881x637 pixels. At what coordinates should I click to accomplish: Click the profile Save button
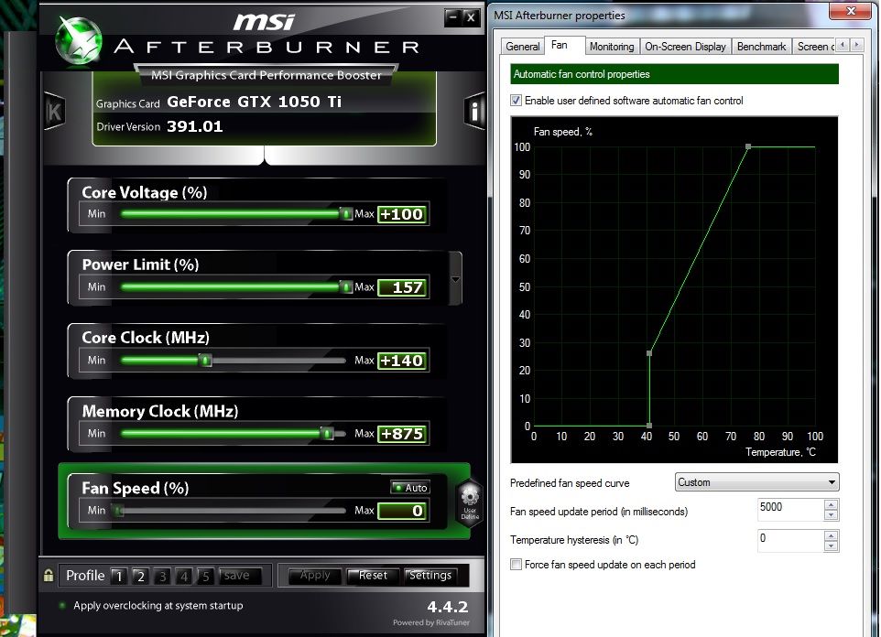[x=239, y=576]
